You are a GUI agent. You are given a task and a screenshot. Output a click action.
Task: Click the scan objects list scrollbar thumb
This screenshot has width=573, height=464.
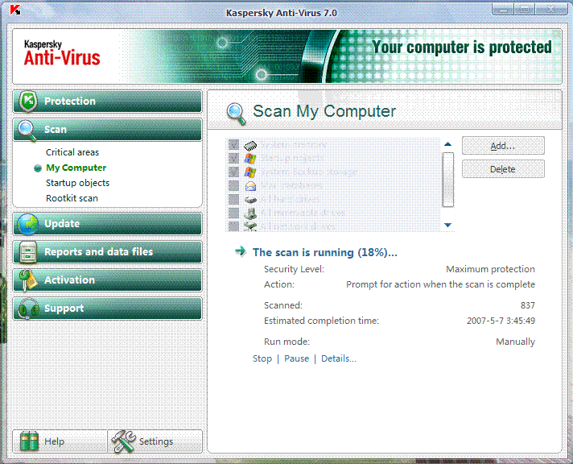click(448, 180)
